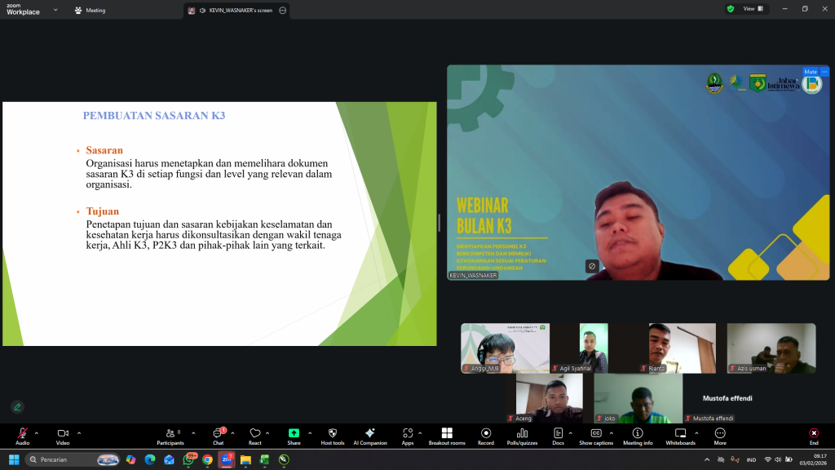Start screen sharing with Share
The height and width of the screenshot is (470, 835).
click(x=294, y=435)
